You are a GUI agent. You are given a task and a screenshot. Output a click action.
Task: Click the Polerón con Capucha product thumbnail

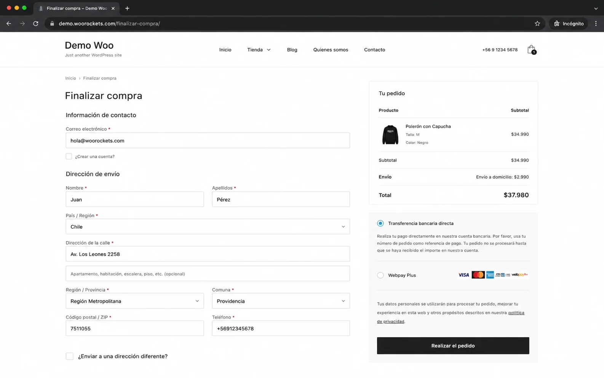pyautogui.click(x=390, y=135)
